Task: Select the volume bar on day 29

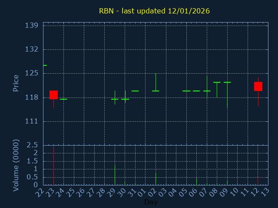Action: (115, 175)
